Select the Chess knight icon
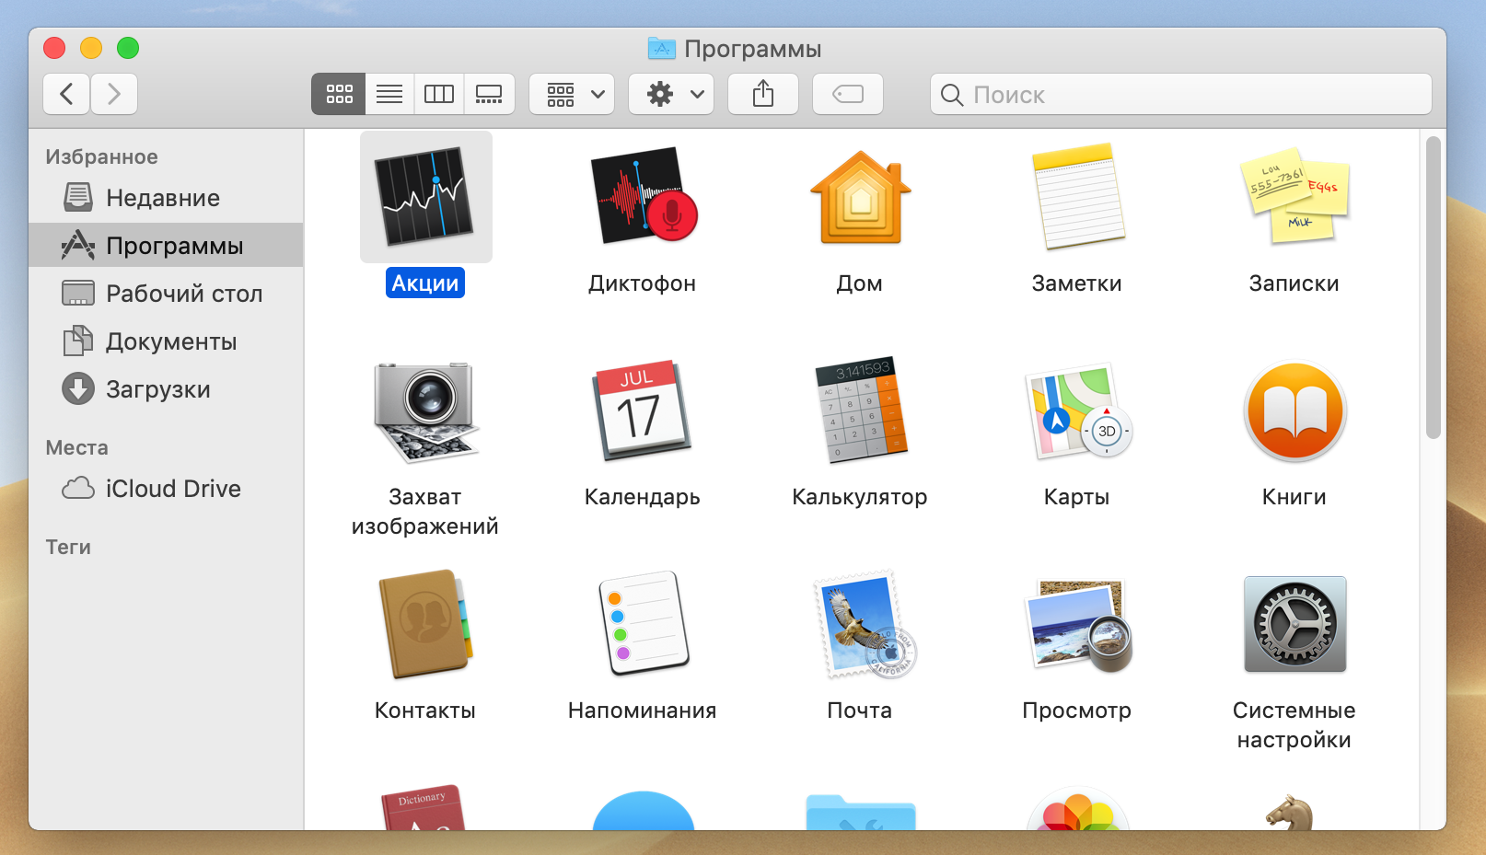This screenshot has height=855, width=1486. pyautogui.click(x=1291, y=812)
